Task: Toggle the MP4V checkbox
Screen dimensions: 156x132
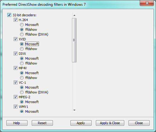Action: click(15, 68)
